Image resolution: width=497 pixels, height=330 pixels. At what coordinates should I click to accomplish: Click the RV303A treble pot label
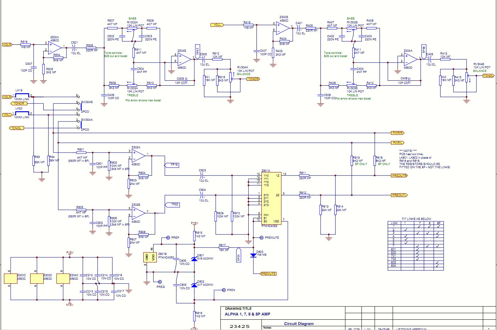132,88
